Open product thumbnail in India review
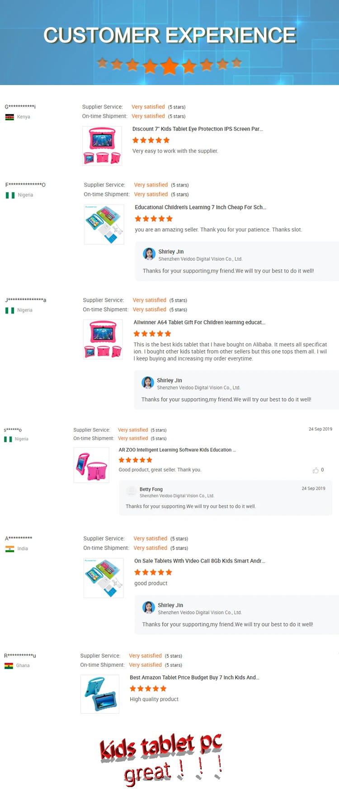This screenshot has height=807, width=339. click(x=104, y=578)
